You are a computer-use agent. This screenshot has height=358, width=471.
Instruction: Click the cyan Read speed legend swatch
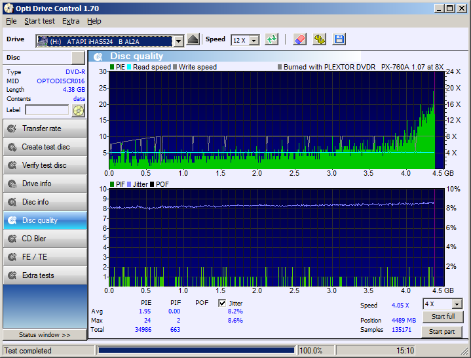tap(129, 67)
